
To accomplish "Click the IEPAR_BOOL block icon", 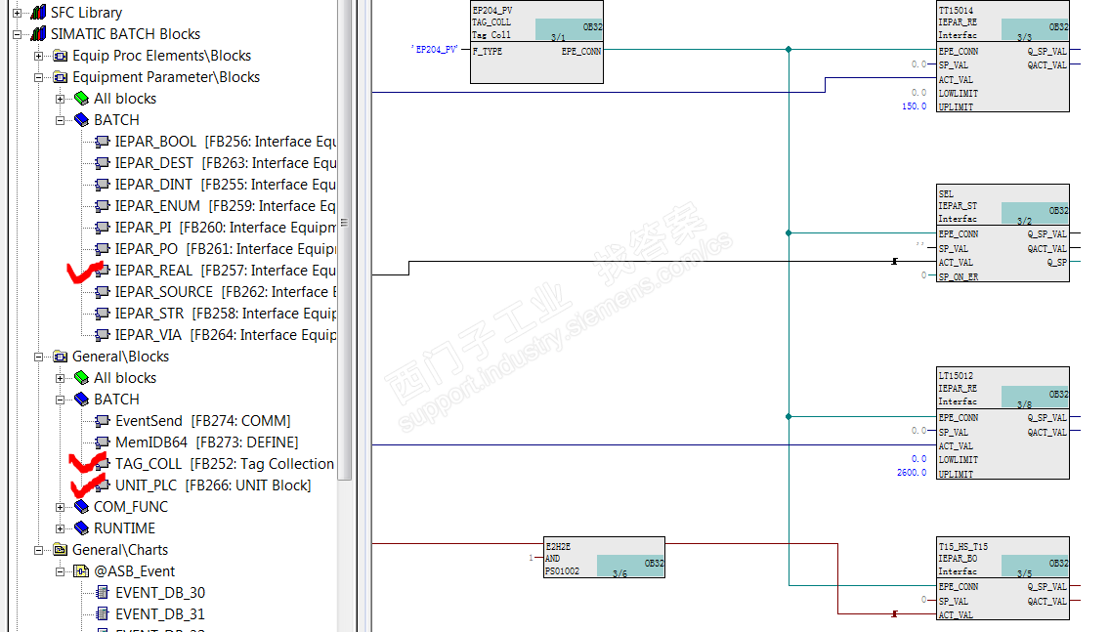I will pyautogui.click(x=103, y=142).
